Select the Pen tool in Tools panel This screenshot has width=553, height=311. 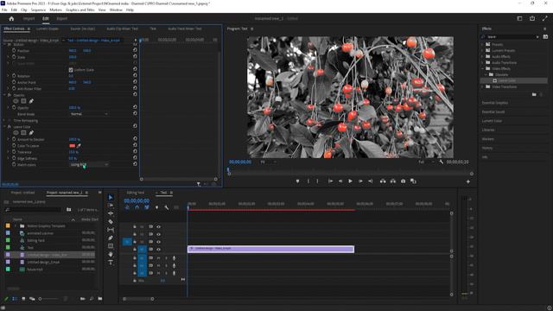click(x=111, y=238)
